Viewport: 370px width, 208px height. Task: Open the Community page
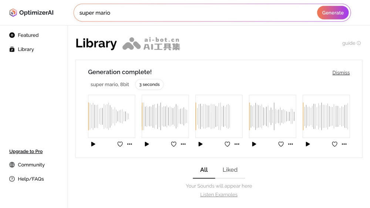click(31, 165)
